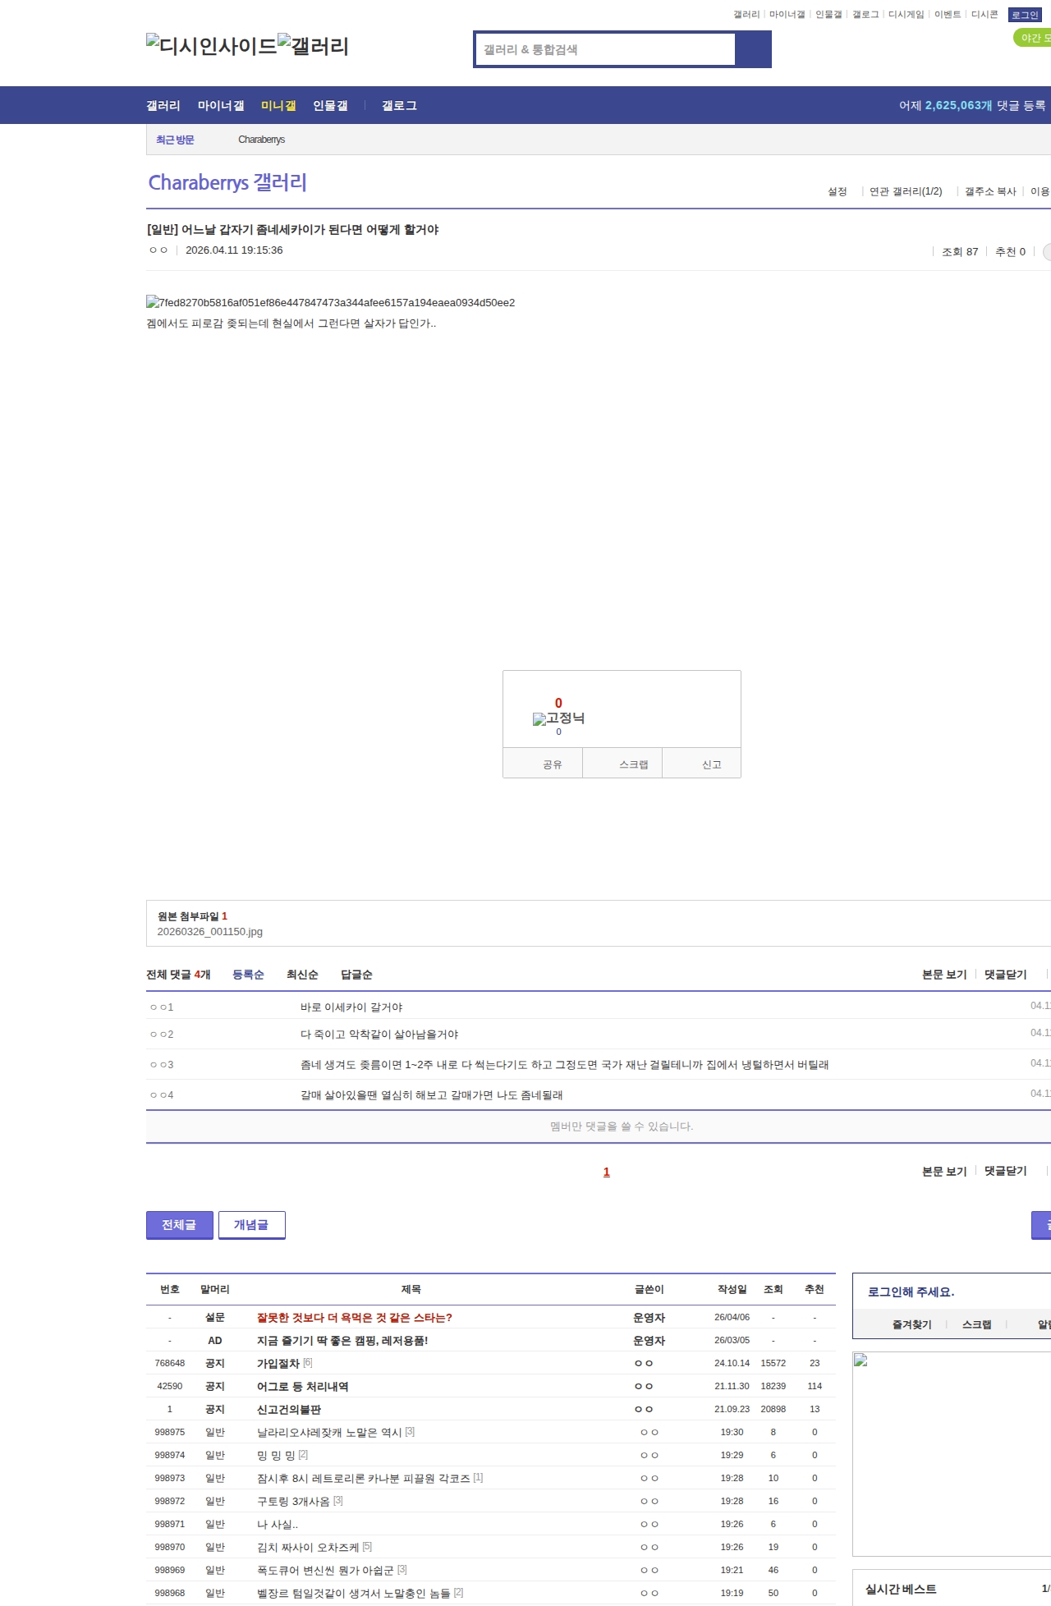Show concept posts with the 개념글 button

point(251,1225)
